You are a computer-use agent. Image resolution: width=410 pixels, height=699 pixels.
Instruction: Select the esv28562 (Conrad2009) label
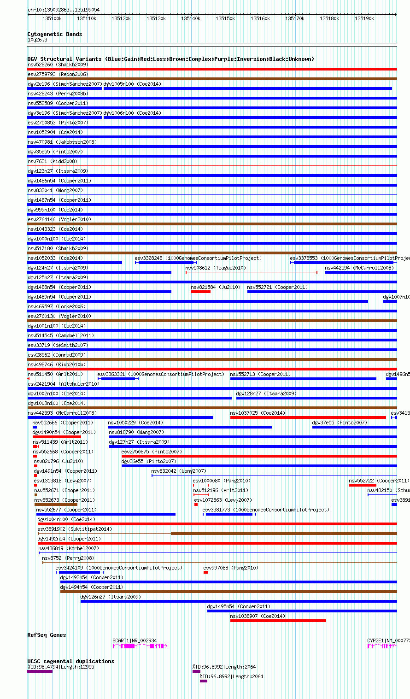point(57,355)
